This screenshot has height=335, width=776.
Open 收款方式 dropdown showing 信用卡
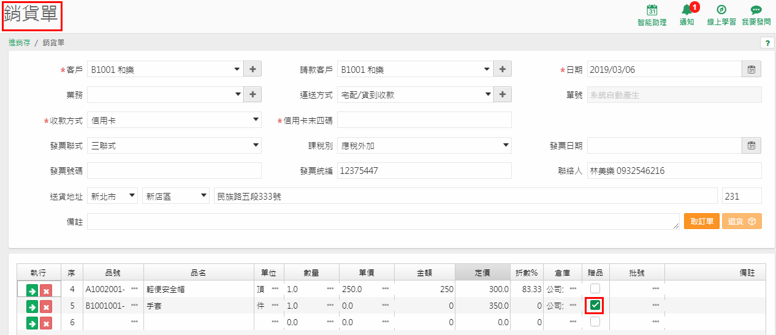point(174,120)
